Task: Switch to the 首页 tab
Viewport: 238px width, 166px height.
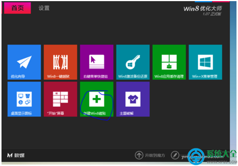Action: click(x=17, y=8)
